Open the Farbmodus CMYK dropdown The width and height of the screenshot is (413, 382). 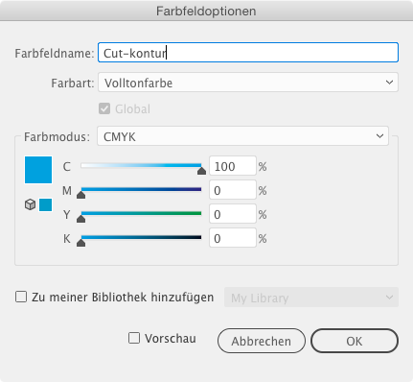[242, 136]
